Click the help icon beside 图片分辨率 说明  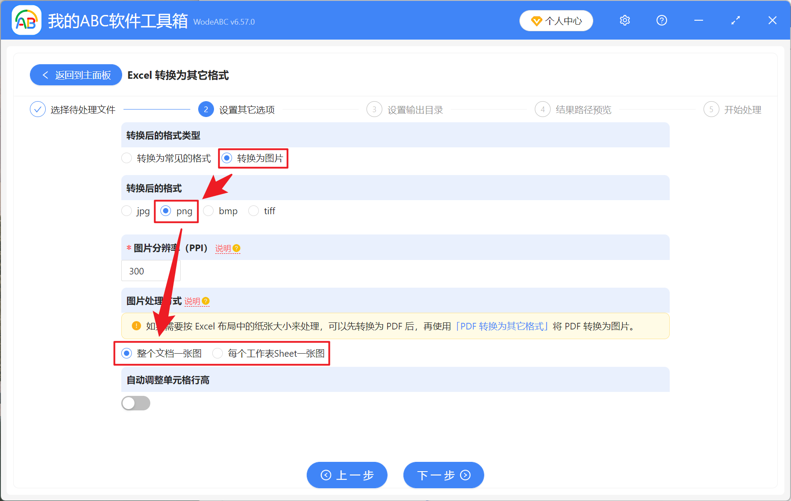pos(237,248)
